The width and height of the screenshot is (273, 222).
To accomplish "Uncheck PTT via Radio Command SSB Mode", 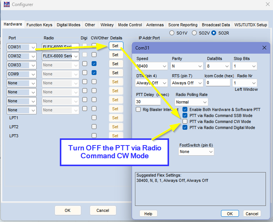I will coord(185,115).
